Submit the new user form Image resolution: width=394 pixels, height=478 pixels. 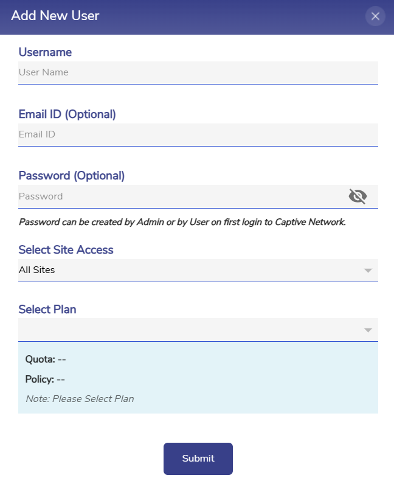click(198, 459)
